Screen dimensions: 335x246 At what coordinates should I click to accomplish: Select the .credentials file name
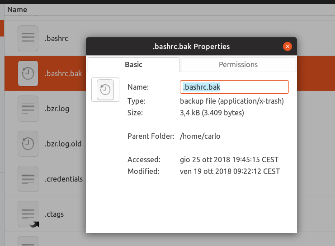(x=64, y=179)
